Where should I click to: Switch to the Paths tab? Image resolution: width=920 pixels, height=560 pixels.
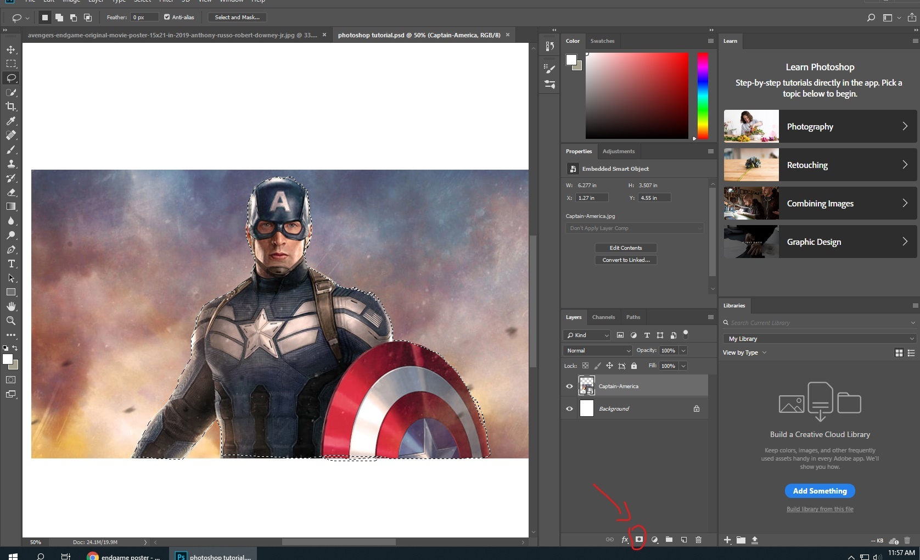pos(633,317)
